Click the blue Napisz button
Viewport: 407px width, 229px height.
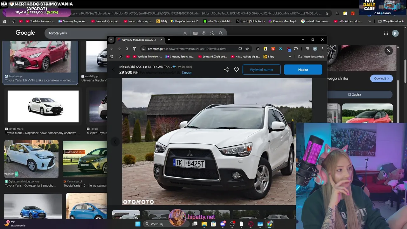pos(303,69)
